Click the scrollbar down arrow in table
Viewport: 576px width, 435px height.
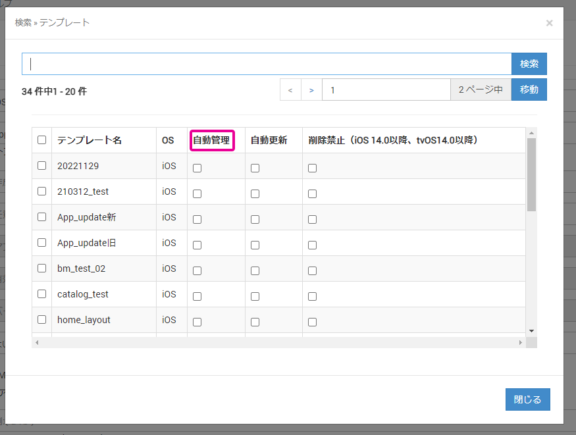(x=531, y=331)
